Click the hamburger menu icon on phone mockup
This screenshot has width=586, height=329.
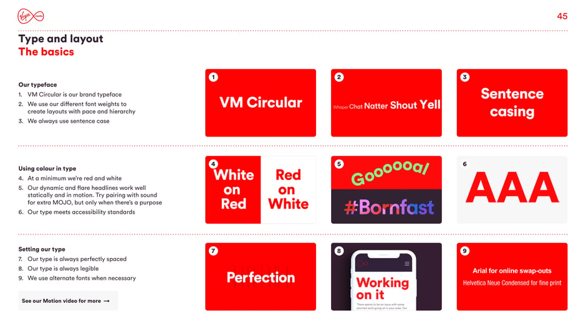(406, 264)
